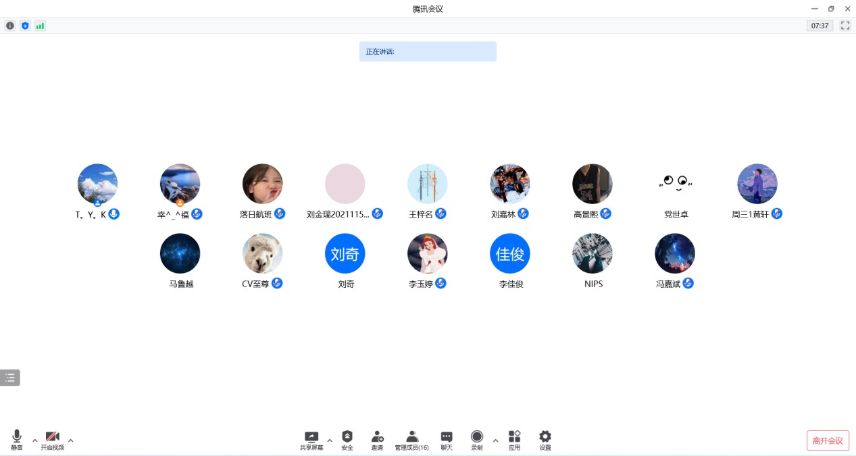
Task: Enter full screen mode
Action: click(x=845, y=26)
